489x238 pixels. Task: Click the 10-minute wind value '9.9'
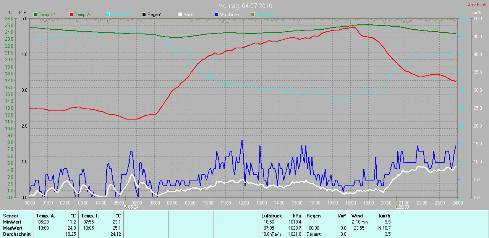[x=387, y=222]
